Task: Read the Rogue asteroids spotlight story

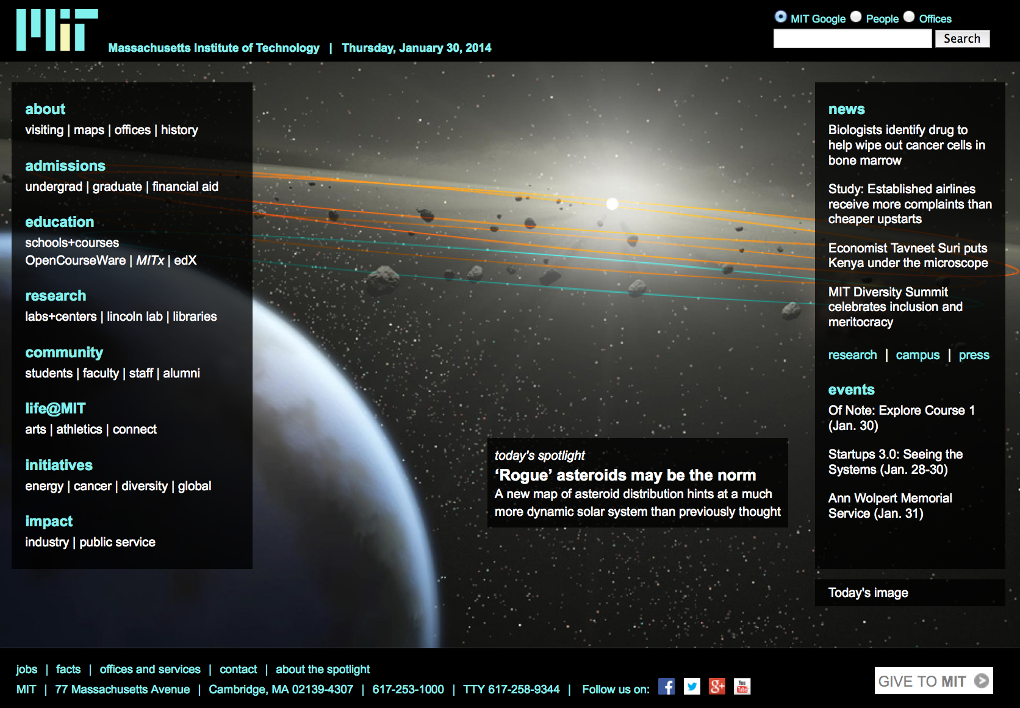Action: point(625,475)
